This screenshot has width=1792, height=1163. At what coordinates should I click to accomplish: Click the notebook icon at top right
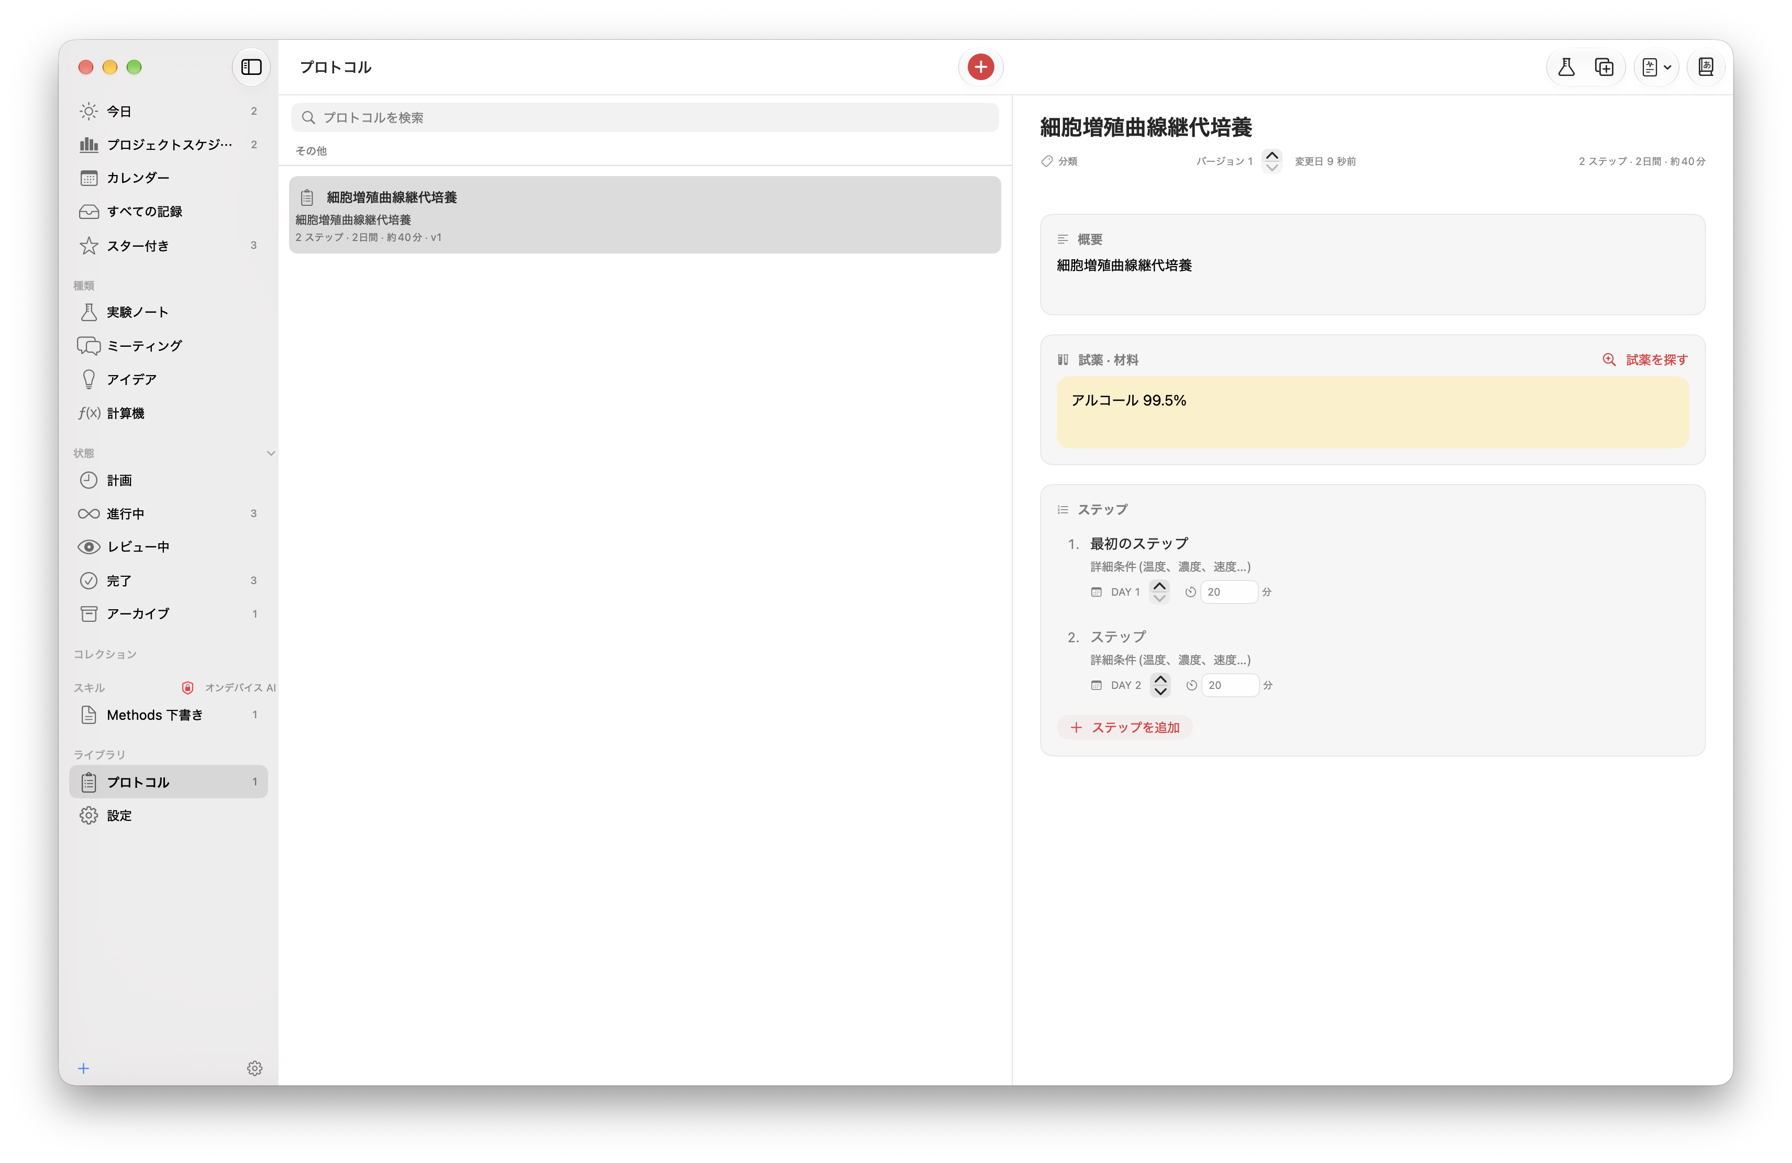(1706, 67)
